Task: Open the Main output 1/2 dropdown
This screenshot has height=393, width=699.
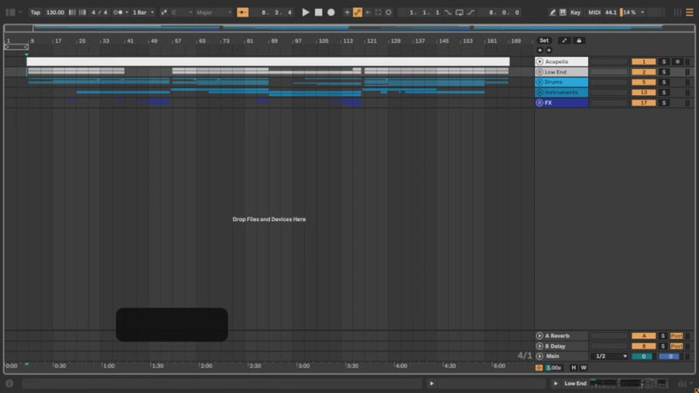Action: (611, 356)
